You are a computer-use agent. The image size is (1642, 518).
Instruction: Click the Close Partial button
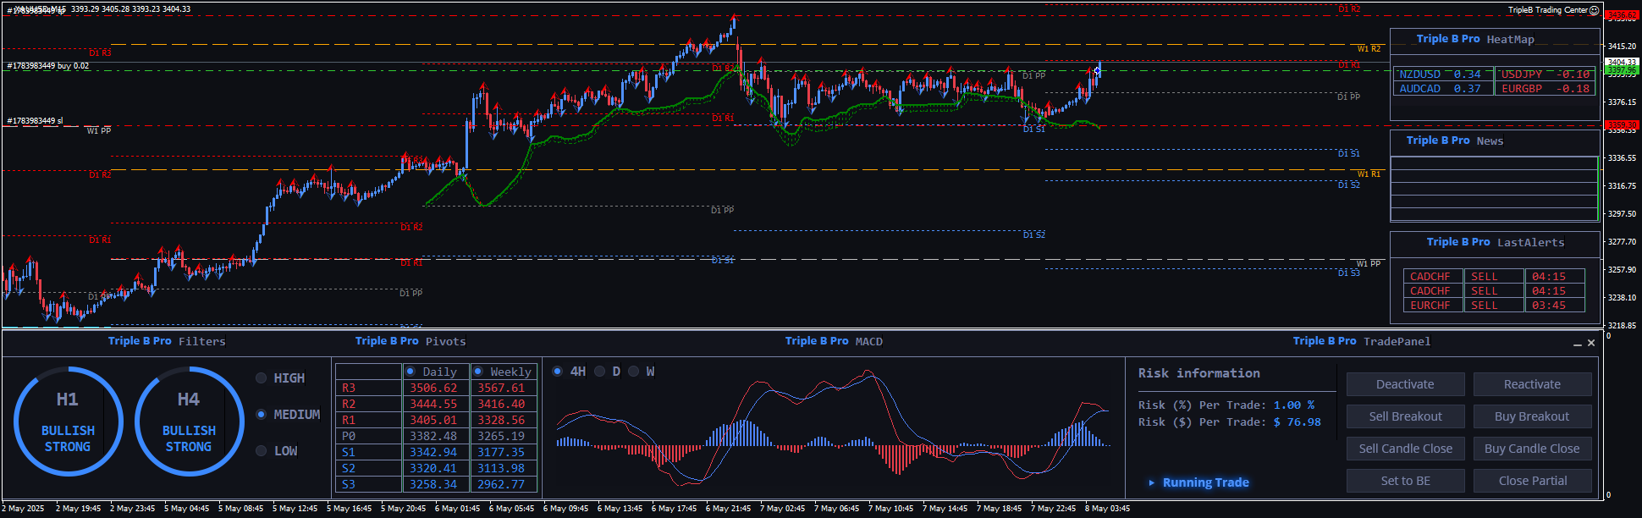pyautogui.click(x=1532, y=481)
